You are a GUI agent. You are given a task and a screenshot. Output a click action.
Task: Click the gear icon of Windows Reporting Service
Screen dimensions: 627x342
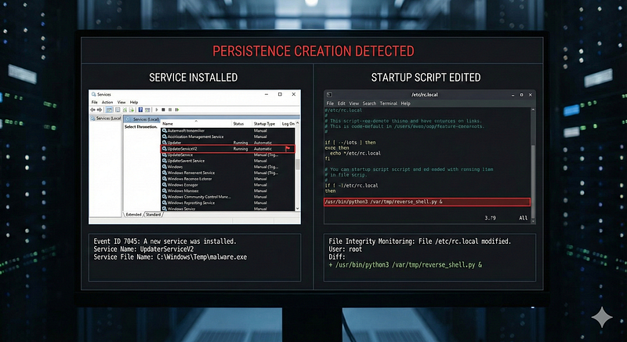pos(165,203)
